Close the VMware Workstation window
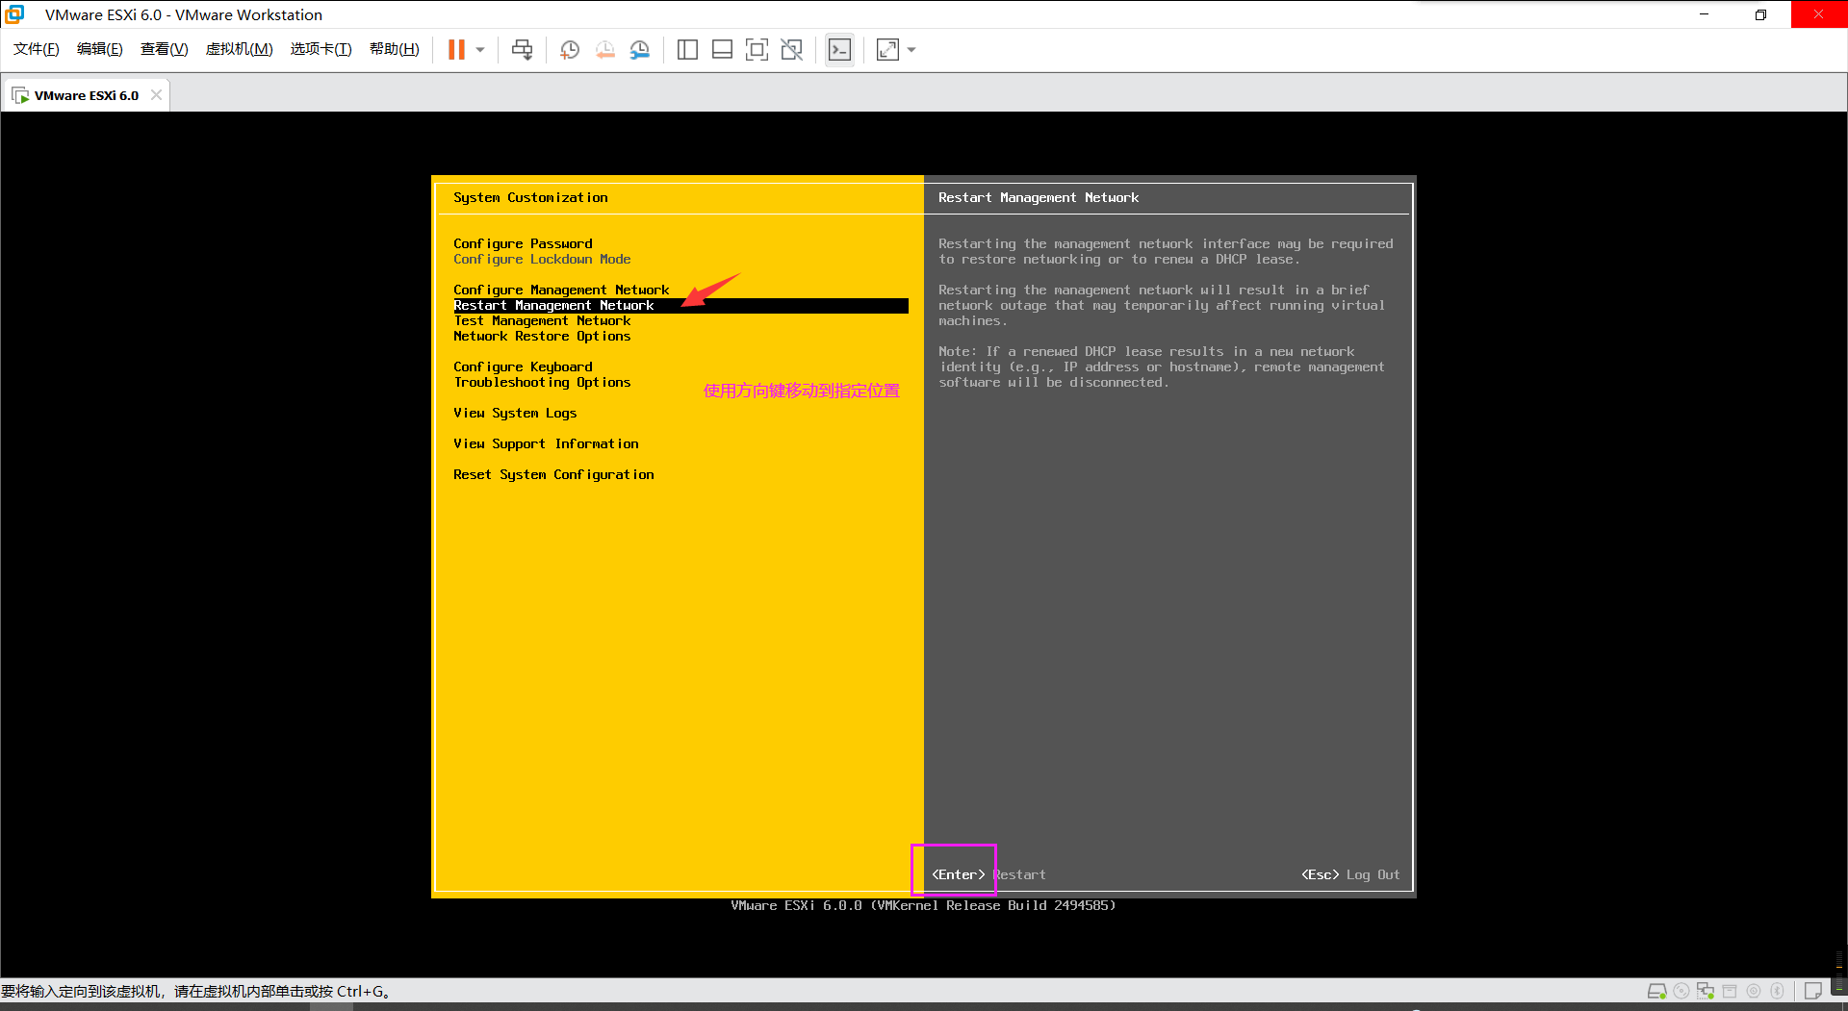 (1818, 14)
